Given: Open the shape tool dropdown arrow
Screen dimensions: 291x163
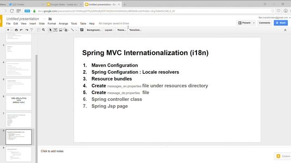Looking at the screenshot, I should 69,30.
